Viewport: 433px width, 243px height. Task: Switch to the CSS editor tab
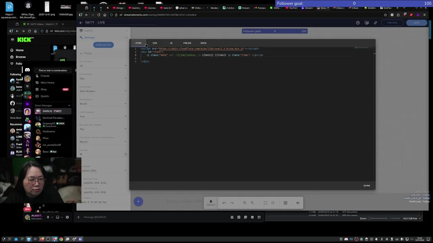155,43
